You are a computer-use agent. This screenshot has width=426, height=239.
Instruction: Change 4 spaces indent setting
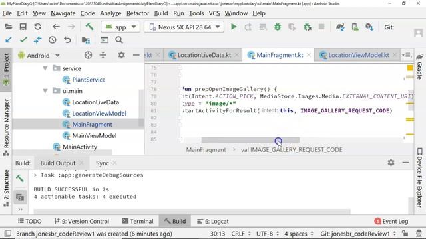coord(299,234)
